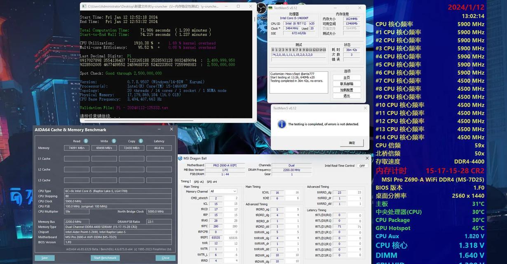Click the Copy info icon in AIDA64
The width and height of the screenshot is (507, 264).
tap(141, 141)
